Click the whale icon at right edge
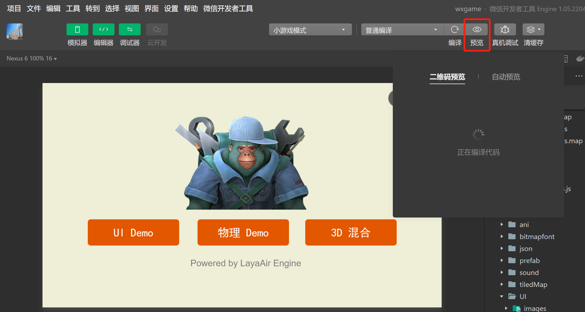The height and width of the screenshot is (312, 585). 580,59
